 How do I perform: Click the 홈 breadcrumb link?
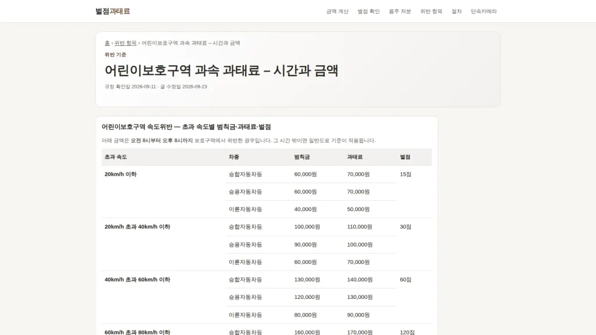(x=107, y=43)
